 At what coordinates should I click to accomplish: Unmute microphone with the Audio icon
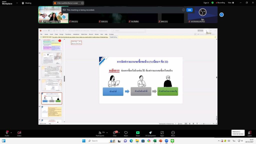(x=7, y=132)
